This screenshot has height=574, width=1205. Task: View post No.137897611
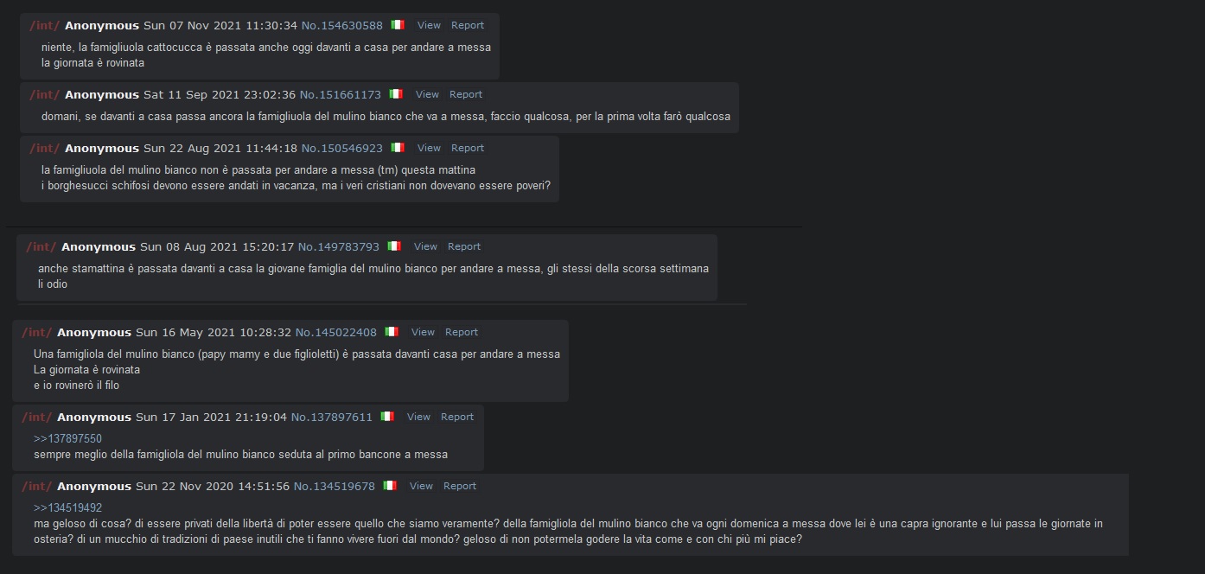418,417
